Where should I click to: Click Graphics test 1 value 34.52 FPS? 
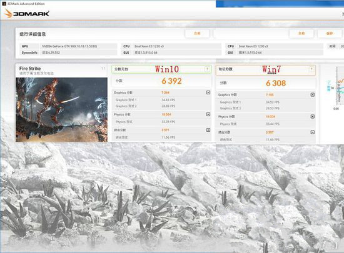tap(273, 102)
